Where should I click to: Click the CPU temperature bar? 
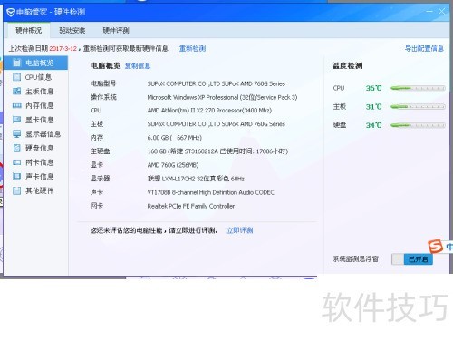(418, 88)
